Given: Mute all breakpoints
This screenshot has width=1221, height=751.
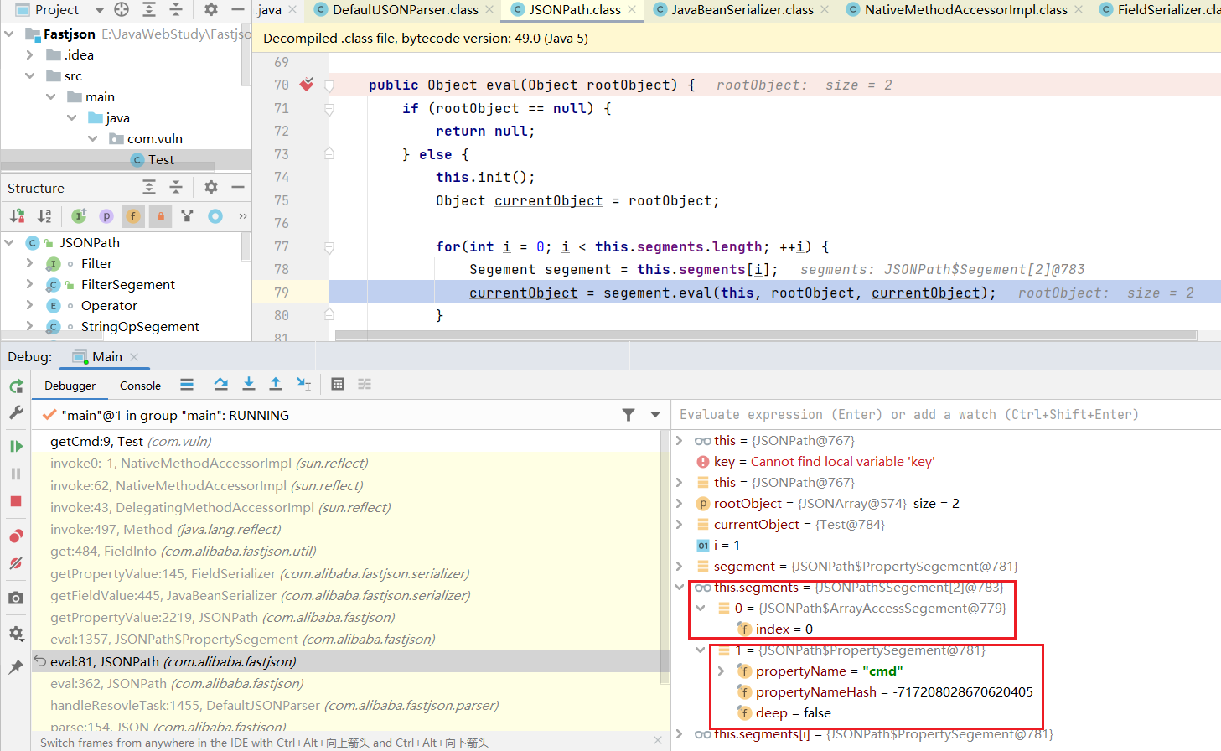Looking at the screenshot, I should click(16, 563).
